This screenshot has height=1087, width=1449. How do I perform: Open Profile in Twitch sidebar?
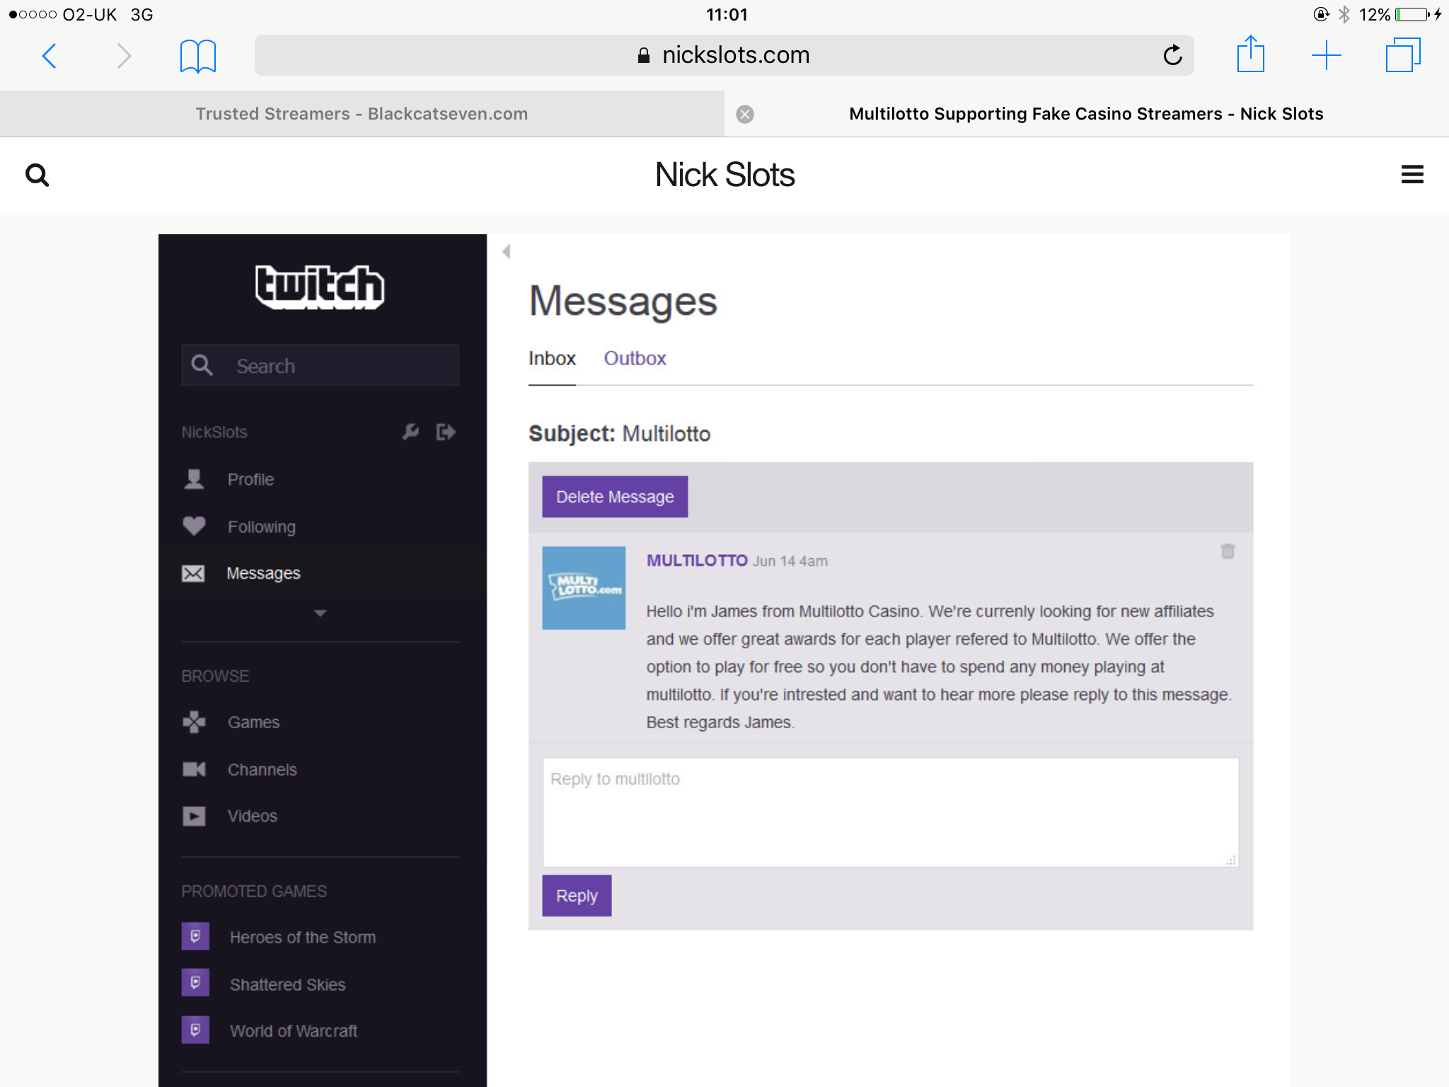click(250, 480)
